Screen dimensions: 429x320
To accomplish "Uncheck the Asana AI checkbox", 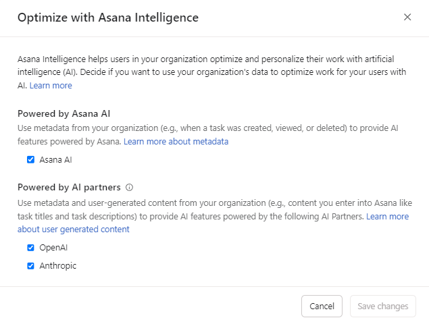I will coord(30,160).
